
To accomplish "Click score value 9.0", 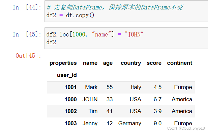I will coord(157,124).
